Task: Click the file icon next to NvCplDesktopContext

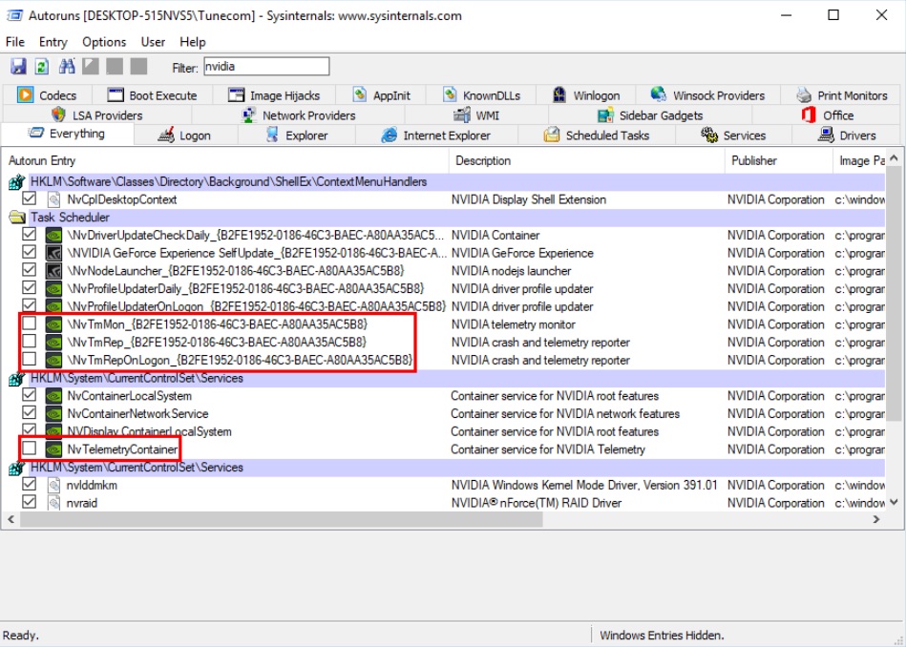Action: pyautogui.click(x=53, y=199)
